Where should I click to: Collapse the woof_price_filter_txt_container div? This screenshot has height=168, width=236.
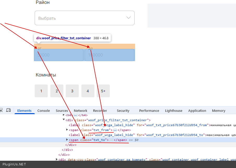coord(64,120)
